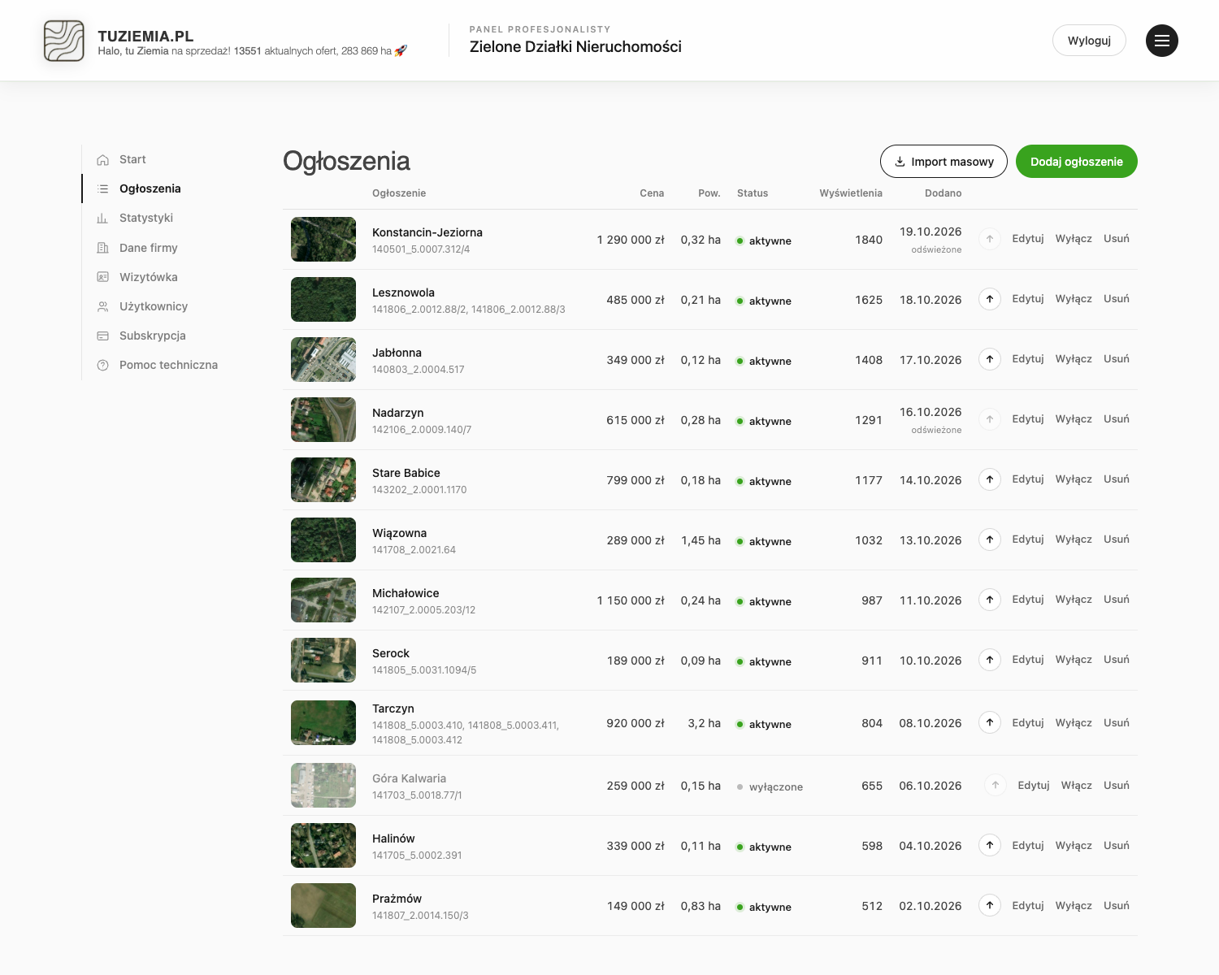Edit the Michałowice listing via Edytuj
Viewport: 1219px width, 975px height.
point(1028,600)
